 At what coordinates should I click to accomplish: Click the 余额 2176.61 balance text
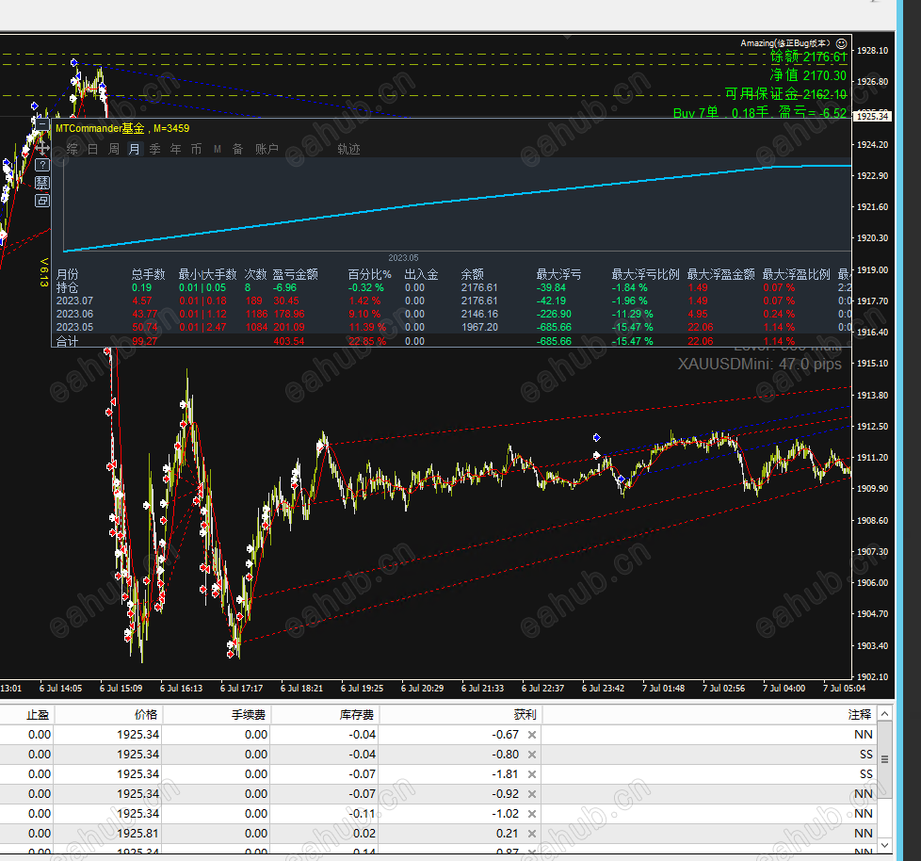808,57
